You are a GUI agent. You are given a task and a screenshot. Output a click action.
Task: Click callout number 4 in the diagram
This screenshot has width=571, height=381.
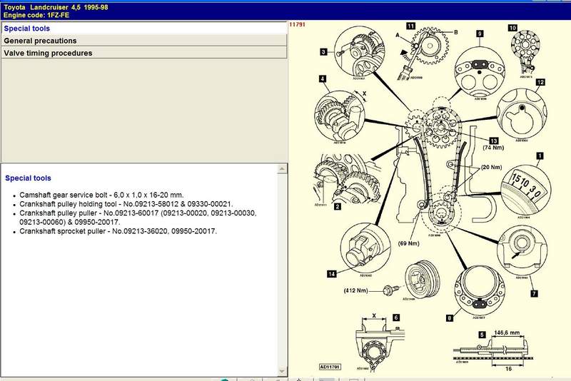pyautogui.click(x=323, y=78)
